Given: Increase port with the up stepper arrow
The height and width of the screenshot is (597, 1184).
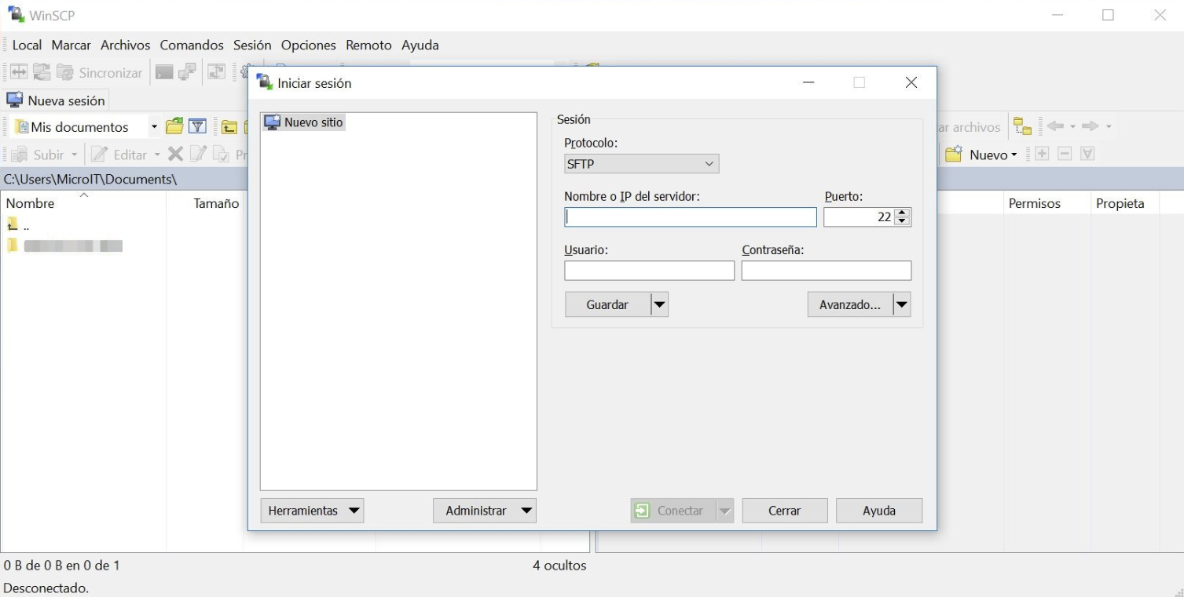Looking at the screenshot, I should click(x=903, y=213).
